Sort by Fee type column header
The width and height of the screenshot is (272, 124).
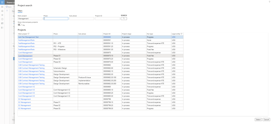tap(150, 34)
